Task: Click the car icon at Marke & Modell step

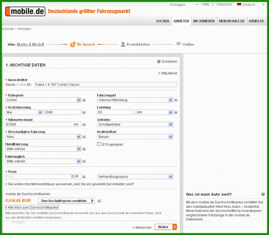Action: point(12,45)
